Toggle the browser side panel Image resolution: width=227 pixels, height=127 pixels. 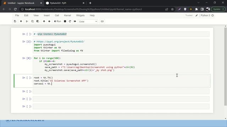click(202, 9)
